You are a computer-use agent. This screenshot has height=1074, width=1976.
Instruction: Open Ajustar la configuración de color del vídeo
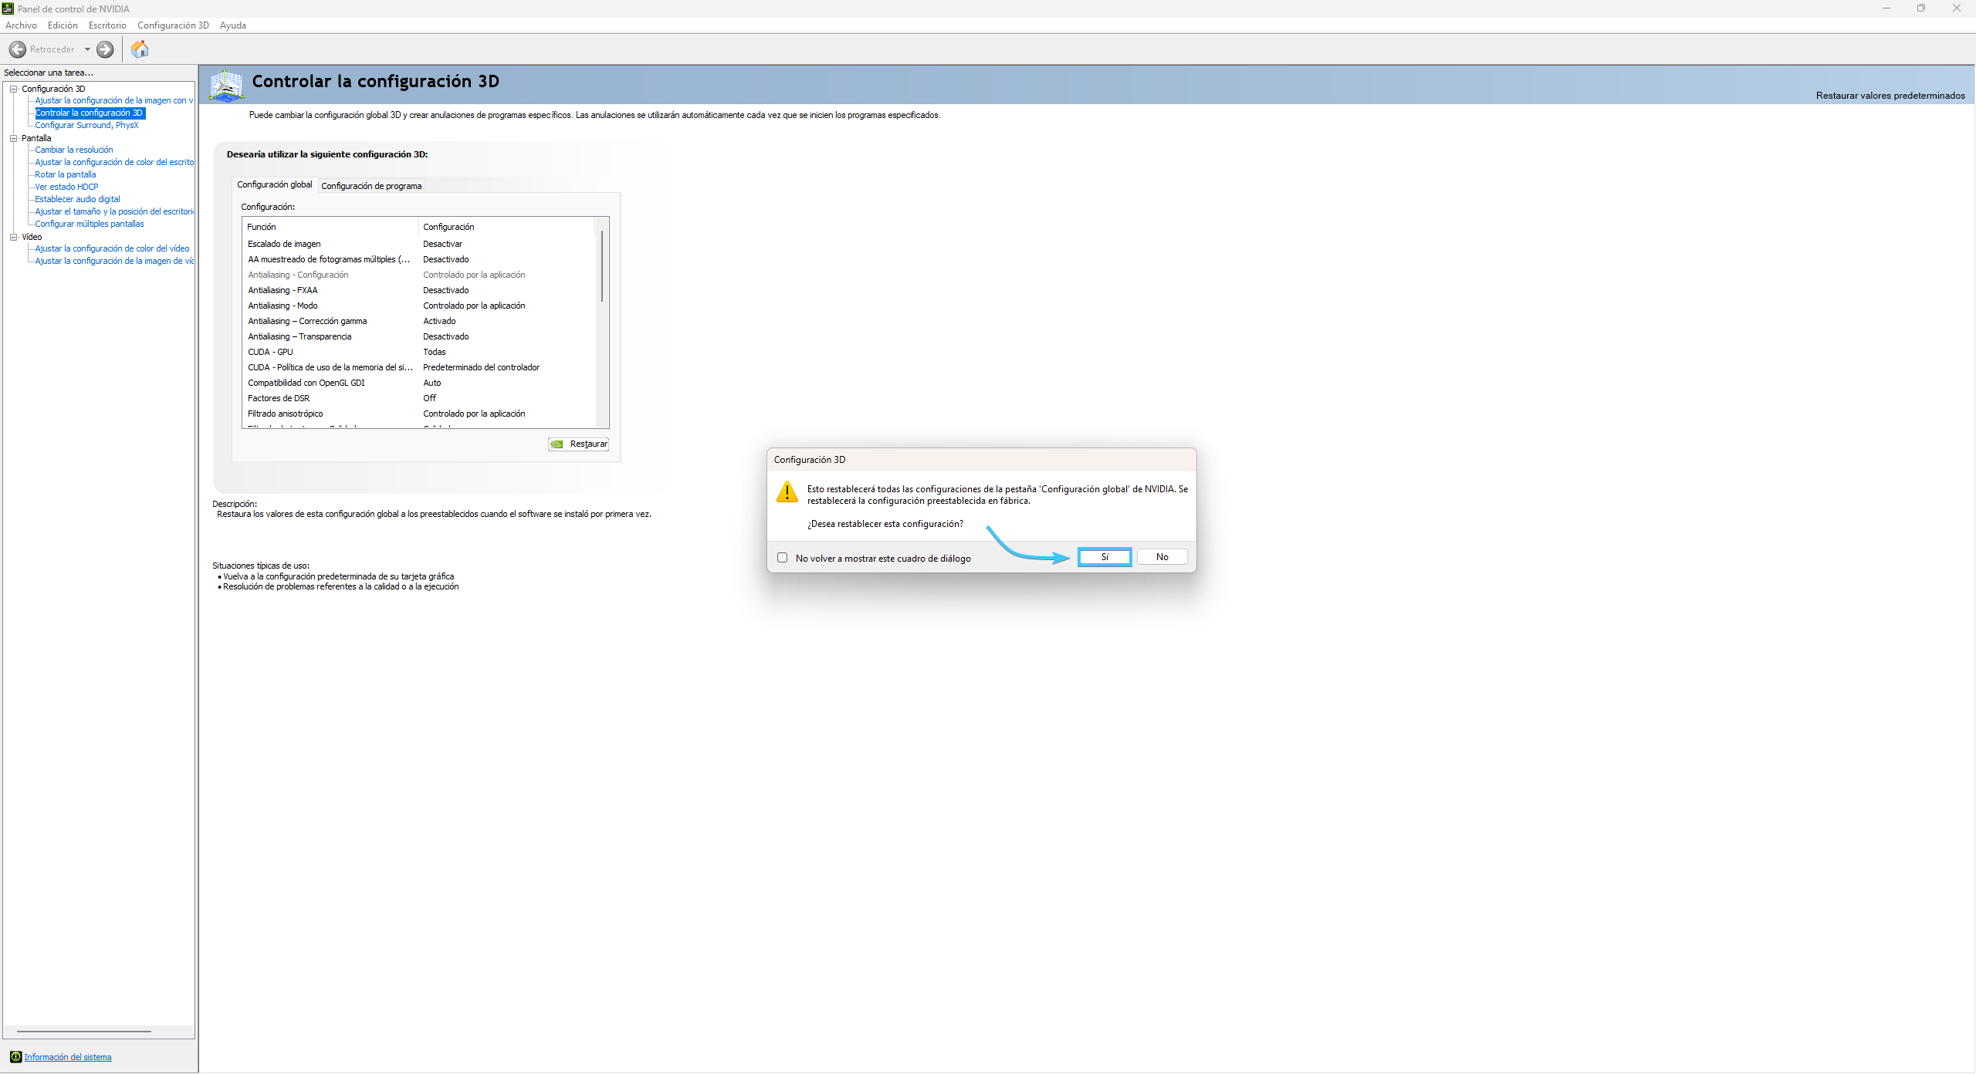[112, 248]
